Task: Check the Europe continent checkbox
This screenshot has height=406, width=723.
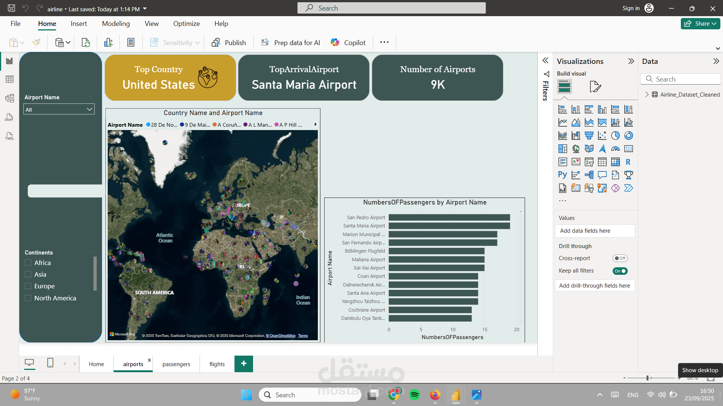Action: click(x=28, y=286)
